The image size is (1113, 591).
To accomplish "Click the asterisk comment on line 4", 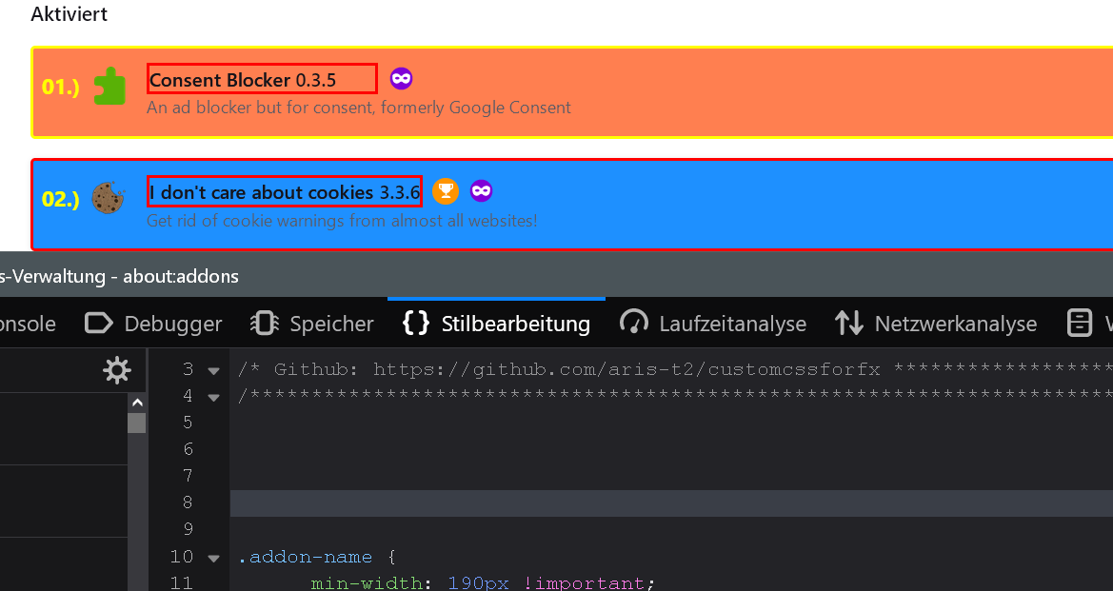I will coord(675,396).
